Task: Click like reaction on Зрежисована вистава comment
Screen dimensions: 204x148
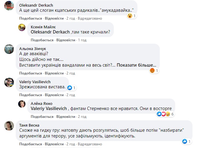Action: (70, 88)
